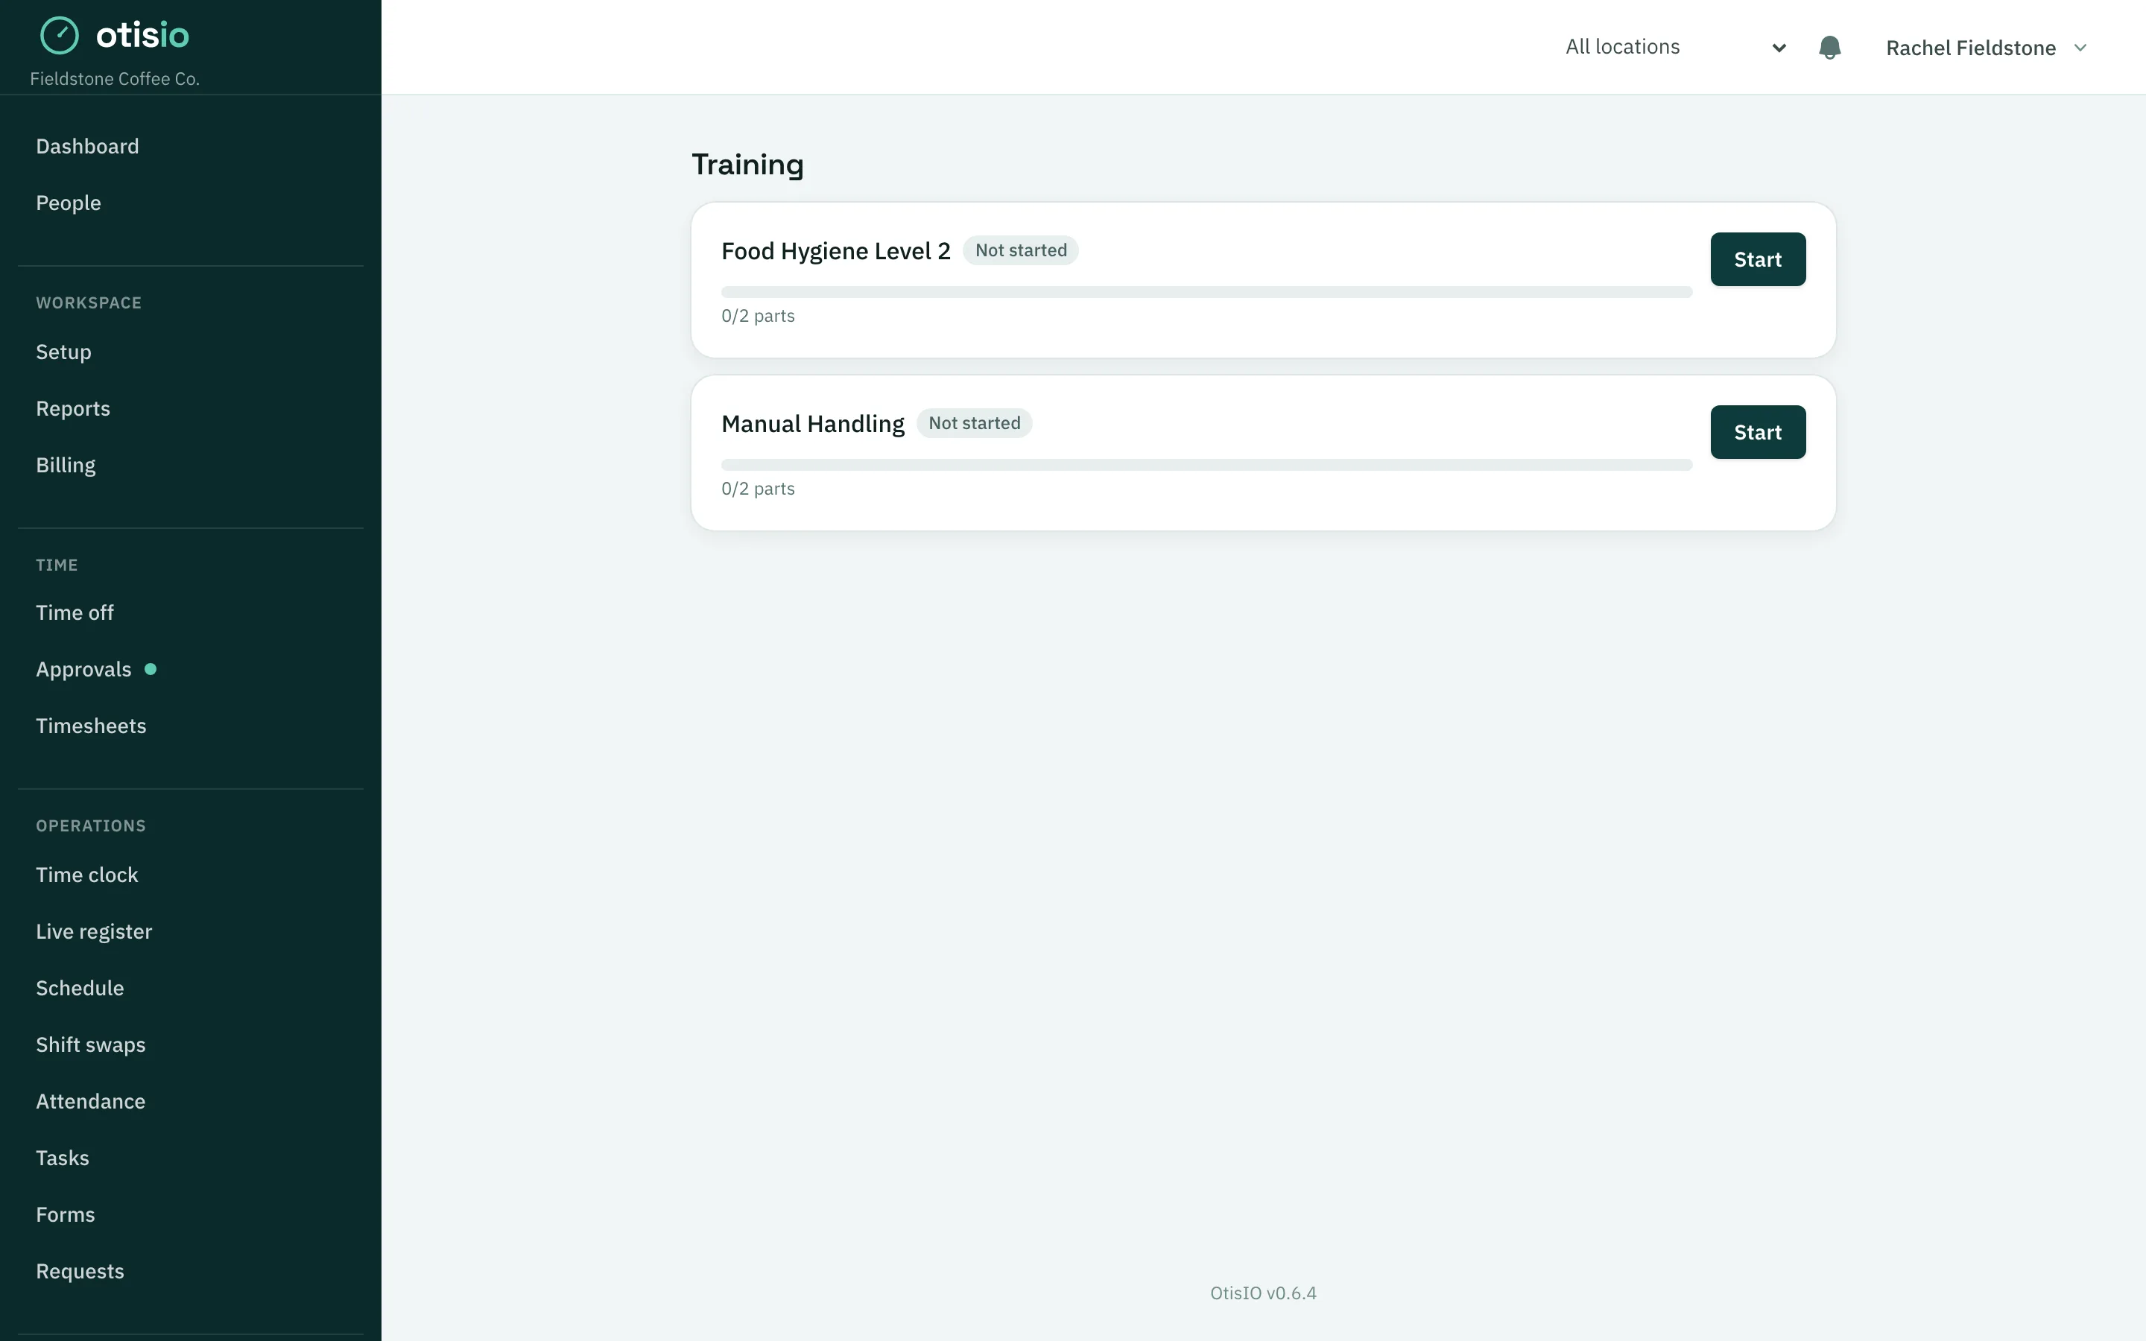This screenshot has height=1341, width=2146.
Task: Click the TIME section label
Action: [x=57, y=566]
